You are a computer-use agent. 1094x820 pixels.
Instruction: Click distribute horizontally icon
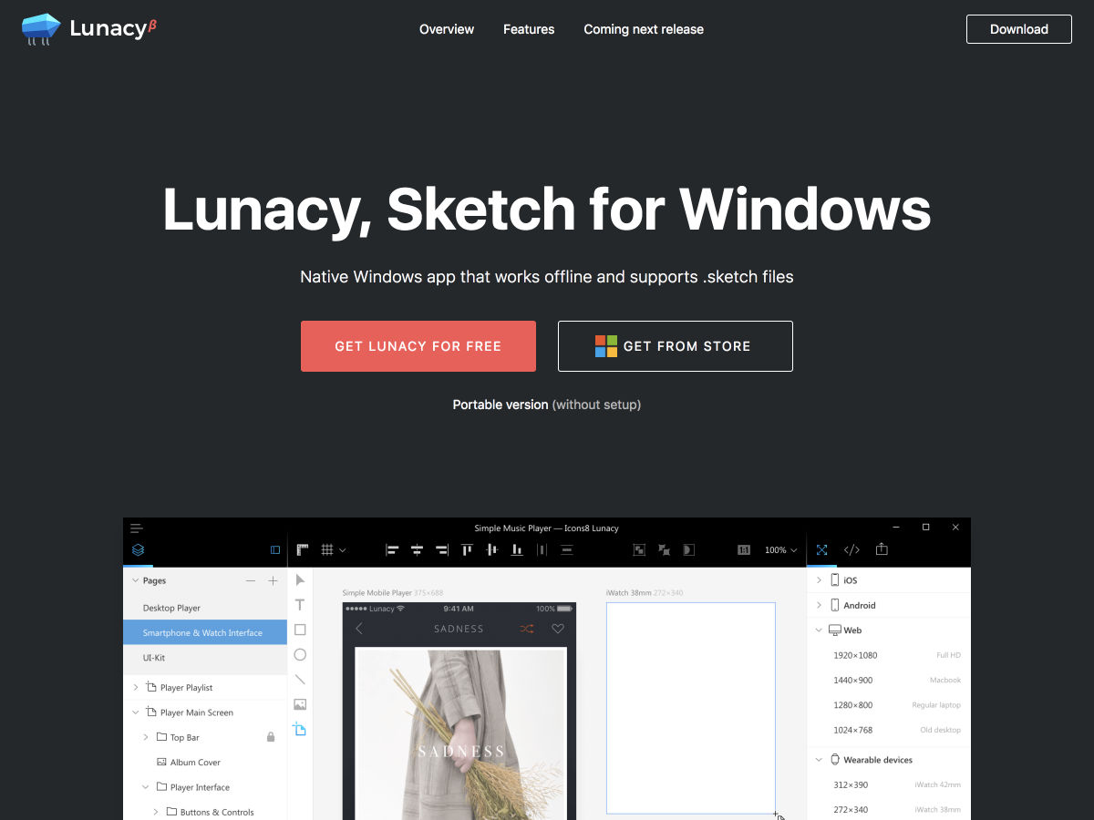542,549
